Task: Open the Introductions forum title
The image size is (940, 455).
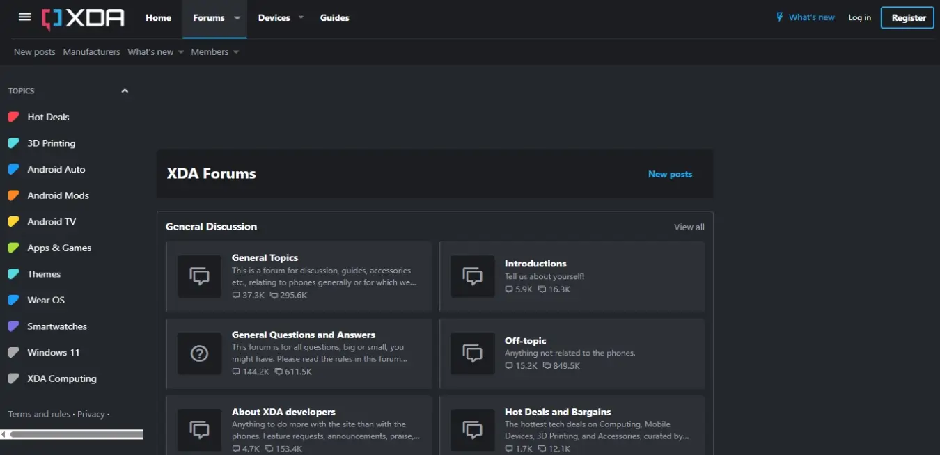Action: (535, 264)
